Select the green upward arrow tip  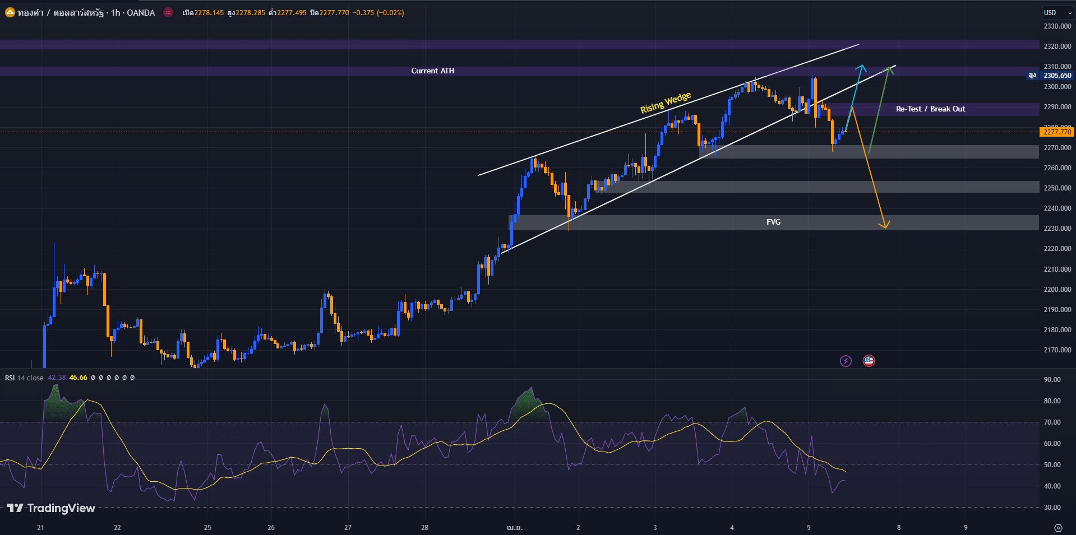889,69
